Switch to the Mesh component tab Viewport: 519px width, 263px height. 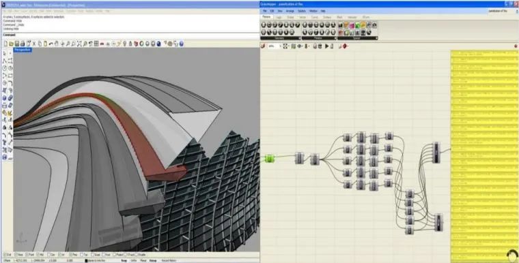click(x=339, y=17)
